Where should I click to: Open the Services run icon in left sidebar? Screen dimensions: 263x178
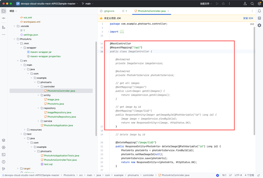click(x=4, y=148)
